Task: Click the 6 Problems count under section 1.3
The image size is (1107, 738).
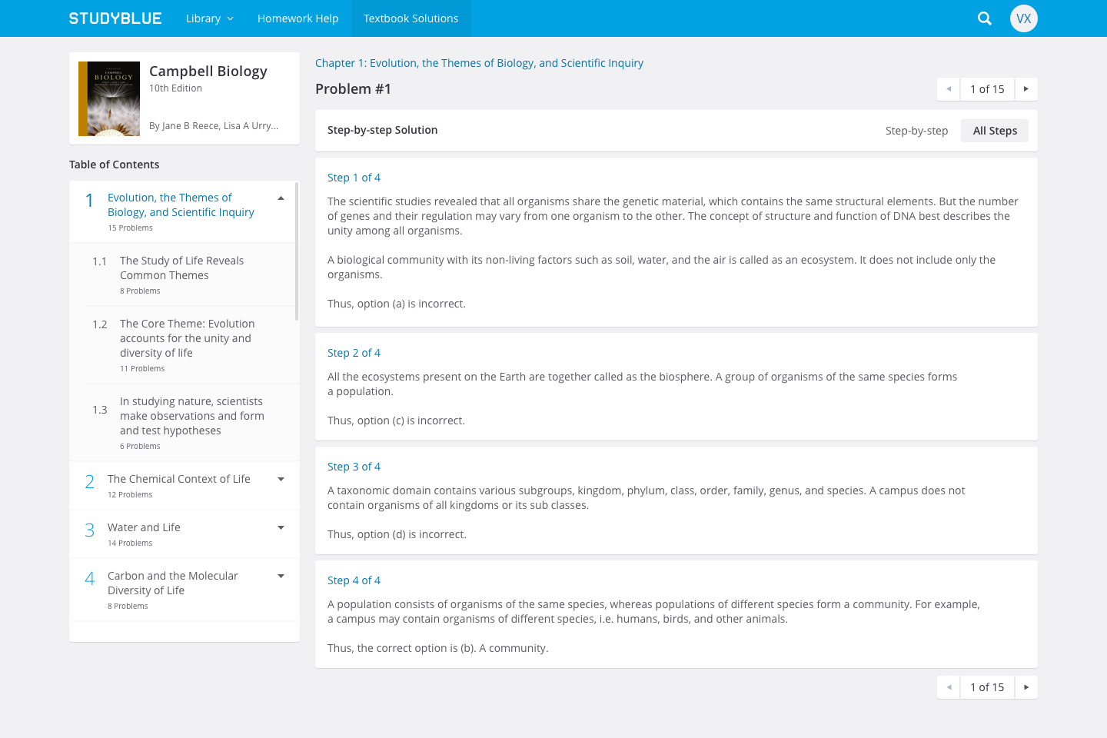Action: [x=140, y=447]
